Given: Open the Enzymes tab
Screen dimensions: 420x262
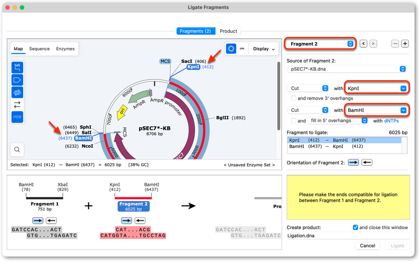Looking at the screenshot, I should [66, 49].
